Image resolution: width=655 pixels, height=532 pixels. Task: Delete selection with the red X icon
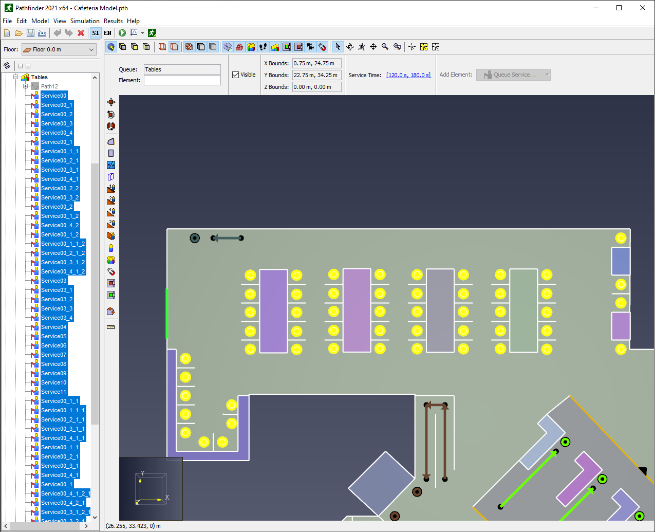point(81,33)
